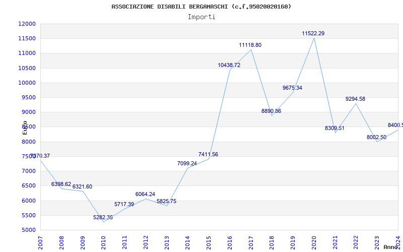This screenshot has height=252, width=403.
Task: Select the 6398.62 data label
Action: pyautogui.click(x=61, y=184)
